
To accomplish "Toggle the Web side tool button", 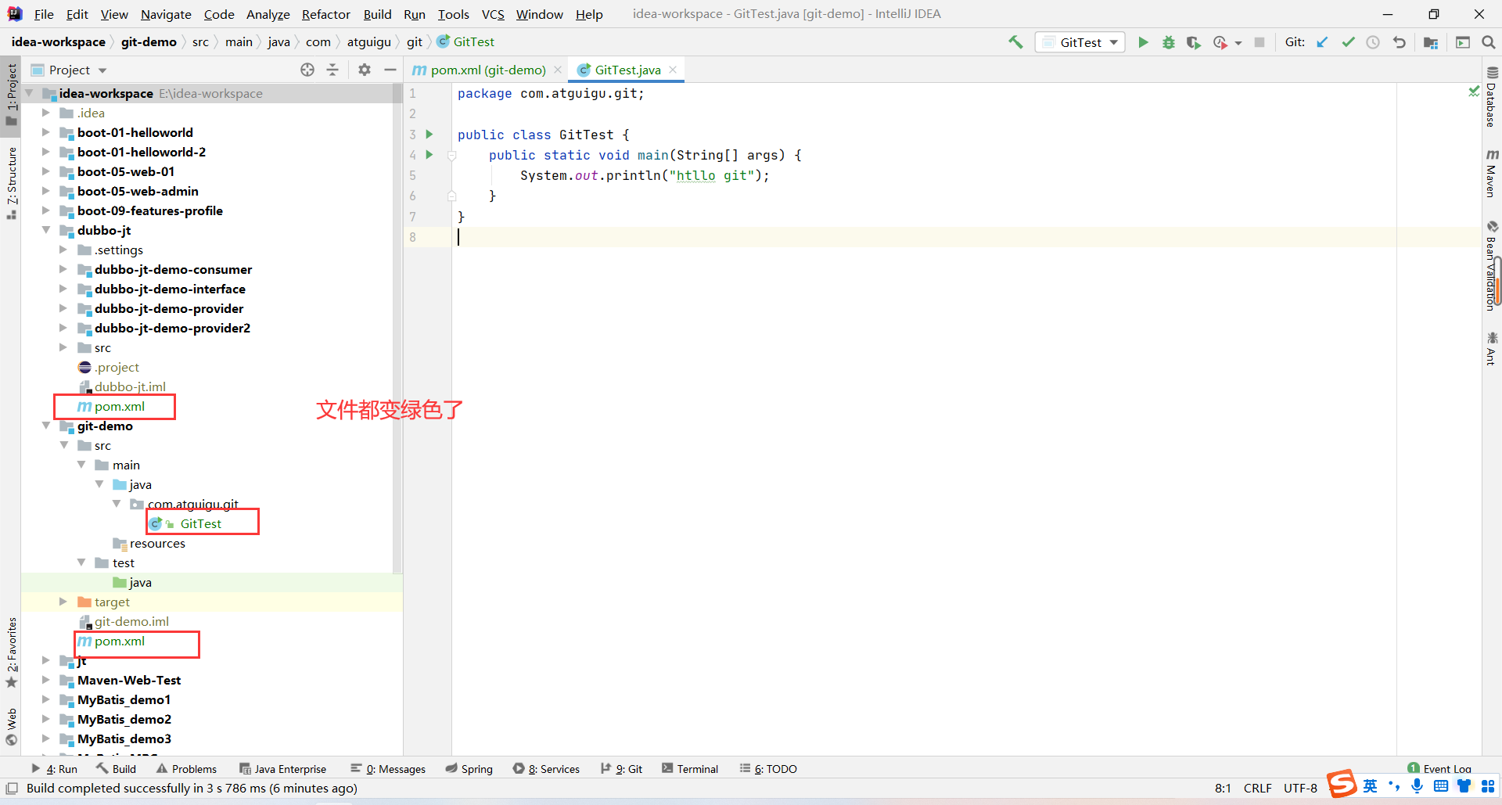I will point(12,727).
